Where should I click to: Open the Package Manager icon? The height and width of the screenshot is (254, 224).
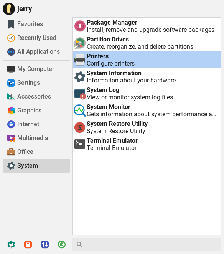click(80, 26)
